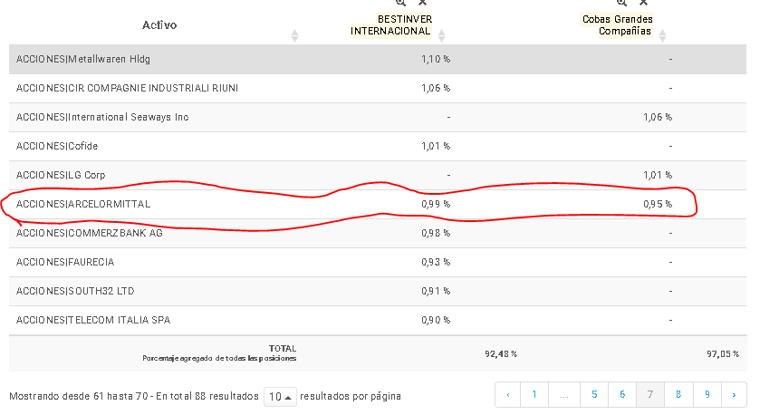The image size is (779, 415).
Task: Sort by Cobas Grandes Compañías column arrows
Action: pyautogui.click(x=662, y=35)
